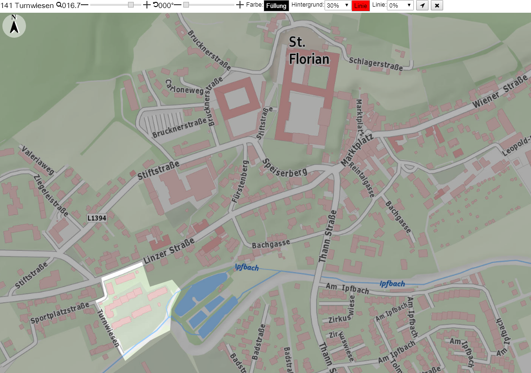
Task: Click the black Füllung color button
Action: [276, 6]
